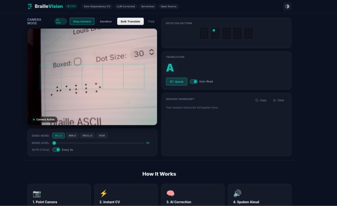
Task: Disable the Auto-Read toggle
Action: click(x=194, y=81)
